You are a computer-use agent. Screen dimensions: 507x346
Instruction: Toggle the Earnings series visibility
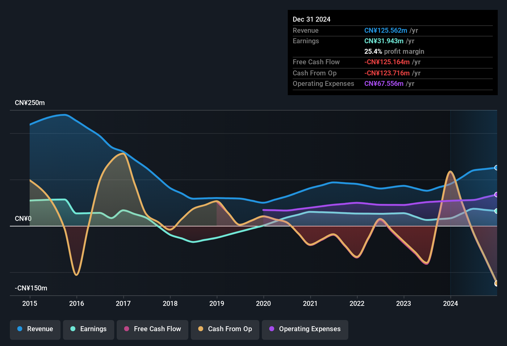click(89, 329)
